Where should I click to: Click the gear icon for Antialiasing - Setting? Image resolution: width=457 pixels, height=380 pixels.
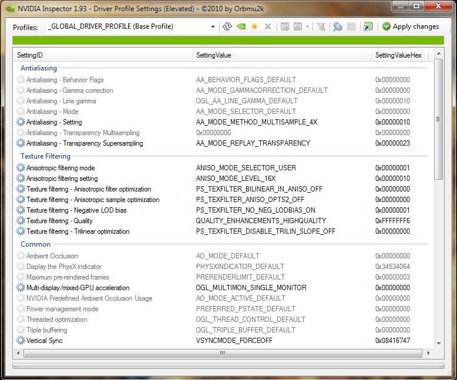point(21,122)
